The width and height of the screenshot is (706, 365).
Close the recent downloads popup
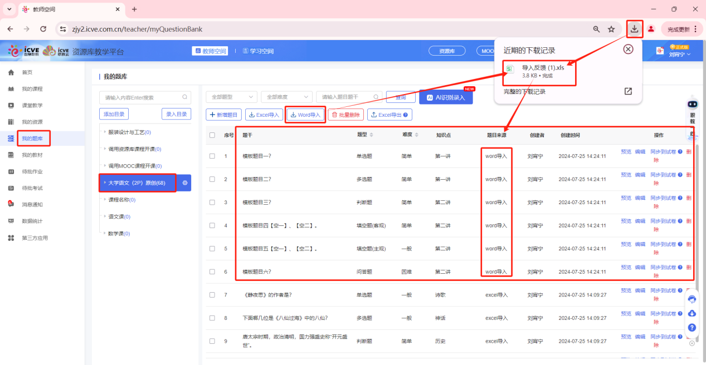click(628, 50)
